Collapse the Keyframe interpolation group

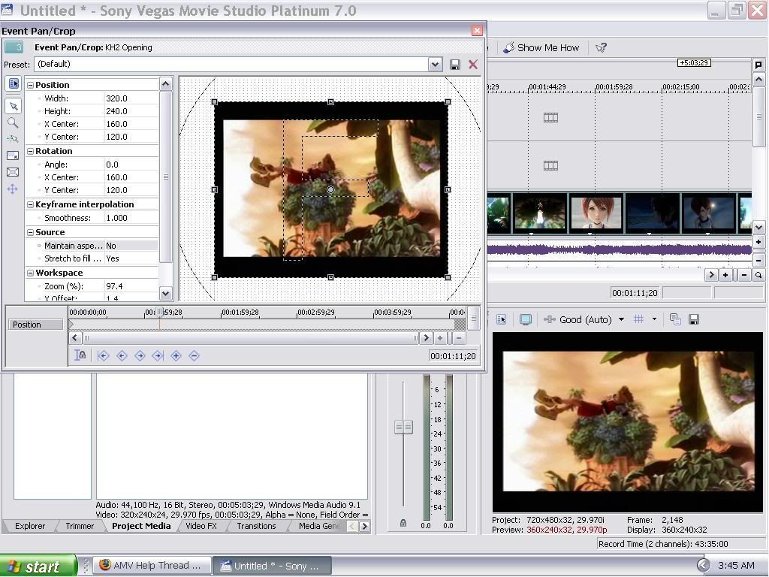pyautogui.click(x=30, y=204)
